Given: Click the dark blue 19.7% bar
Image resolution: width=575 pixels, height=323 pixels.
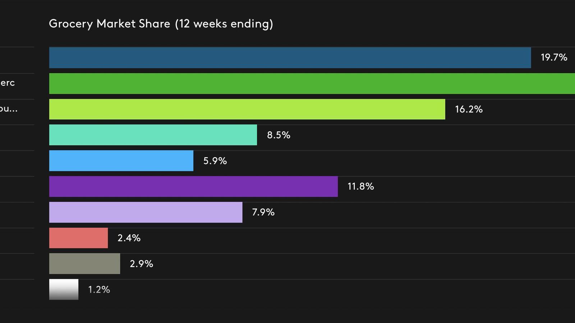Looking at the screenshot, I should (290, 58).
